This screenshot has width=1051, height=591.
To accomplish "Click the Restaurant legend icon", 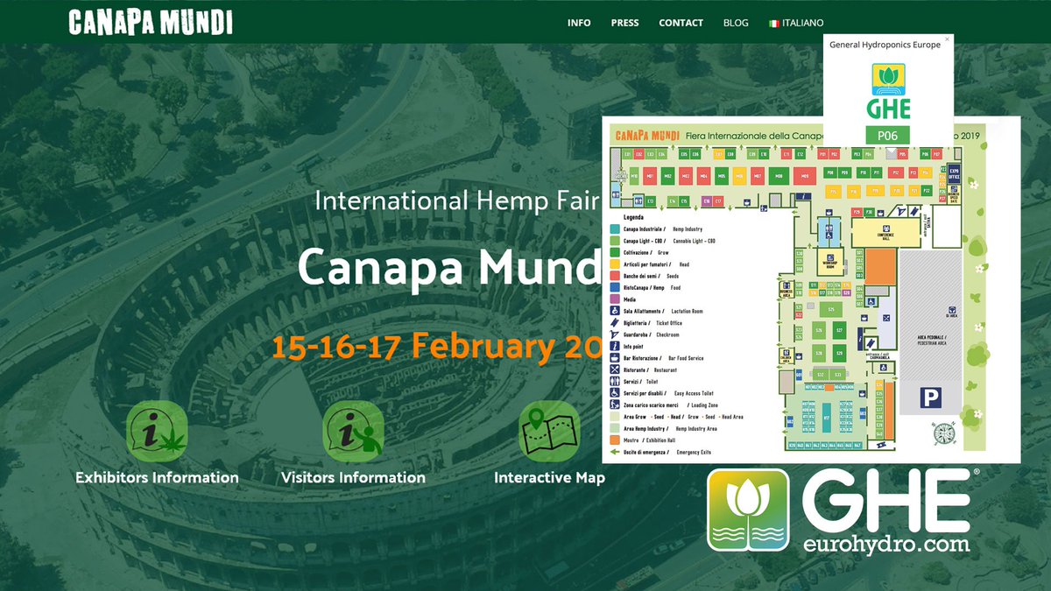I will [x=615, y=369].
